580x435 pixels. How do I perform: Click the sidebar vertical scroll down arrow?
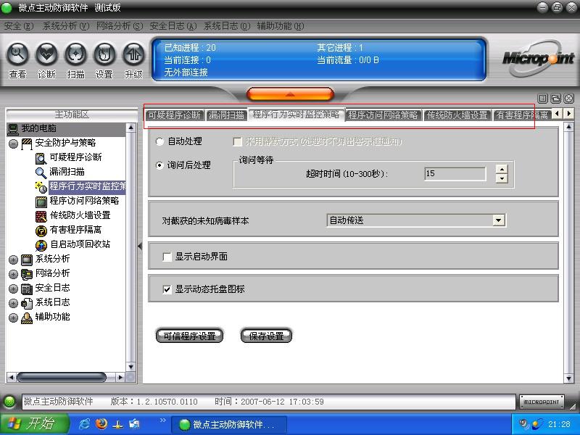[130, 367]
